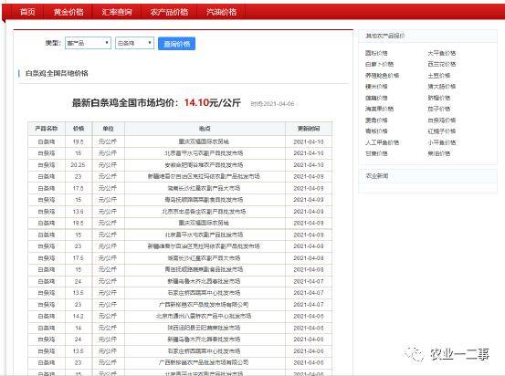
Task: Open the 猪大肠价格 sidebar link
Action: tap(442, 87)
